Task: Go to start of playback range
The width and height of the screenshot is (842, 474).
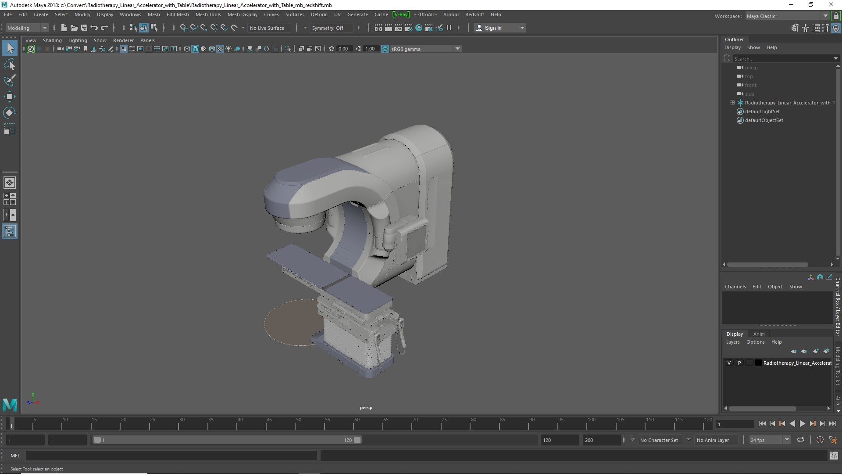Action: pyautogui.click(x=762, y=424)
